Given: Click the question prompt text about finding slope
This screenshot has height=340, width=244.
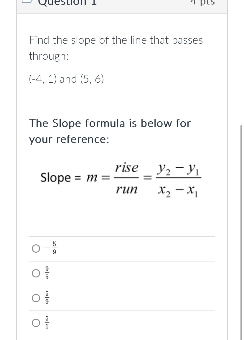Looking at the screenshot, I should (x=116, y=47).
